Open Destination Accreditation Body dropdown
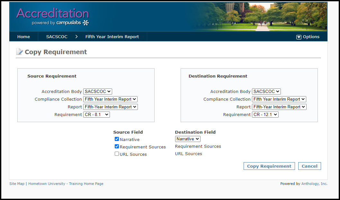Screen dimensions: 340x200 click(266, 92)
